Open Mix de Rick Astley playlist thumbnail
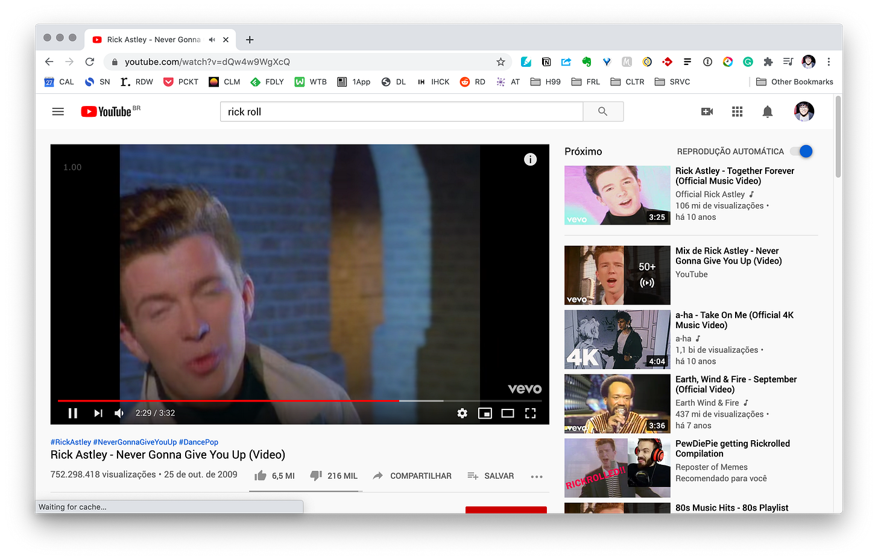878x560 pixels. click(x=617, y=275)
